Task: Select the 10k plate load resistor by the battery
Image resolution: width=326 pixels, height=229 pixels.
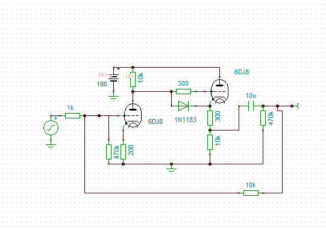Action: click(x=133, y=80)
